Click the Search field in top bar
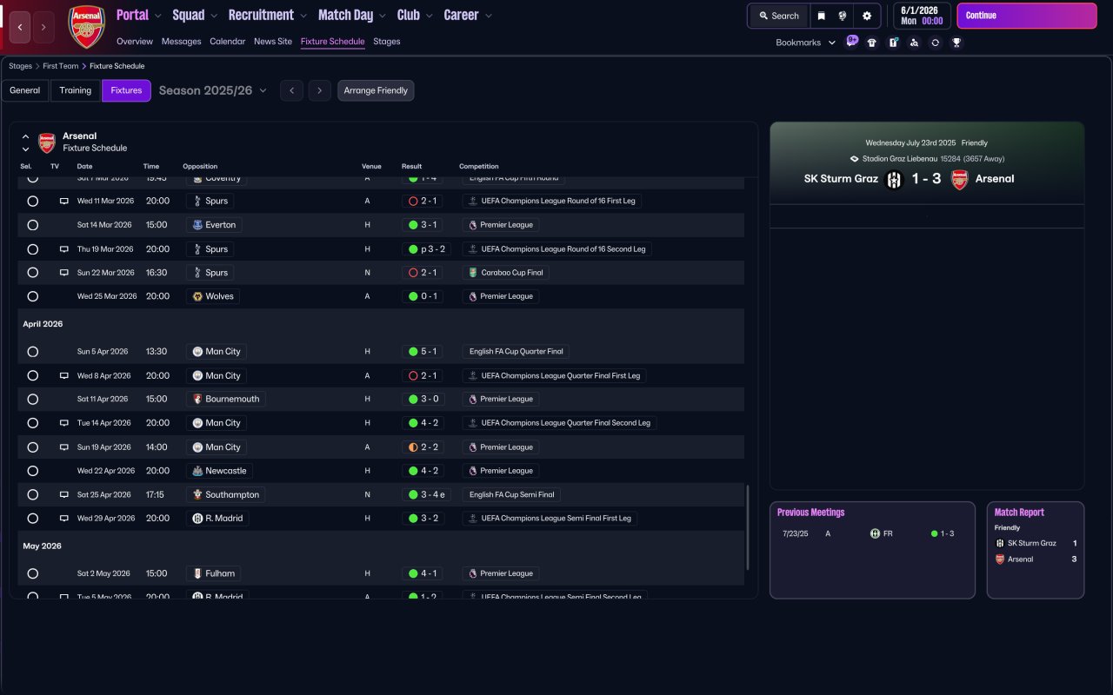The image size is (1113, 695). coord(778,16)
